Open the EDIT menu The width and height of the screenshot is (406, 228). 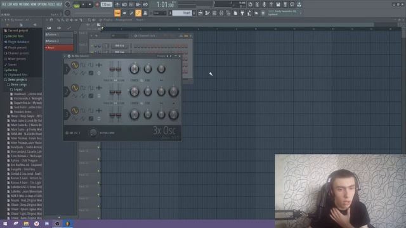[10, 4]
